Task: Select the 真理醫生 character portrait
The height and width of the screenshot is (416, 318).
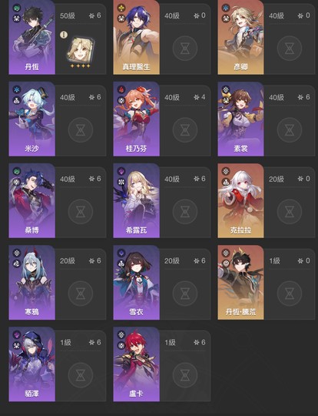Action: (x=136, y=37)
